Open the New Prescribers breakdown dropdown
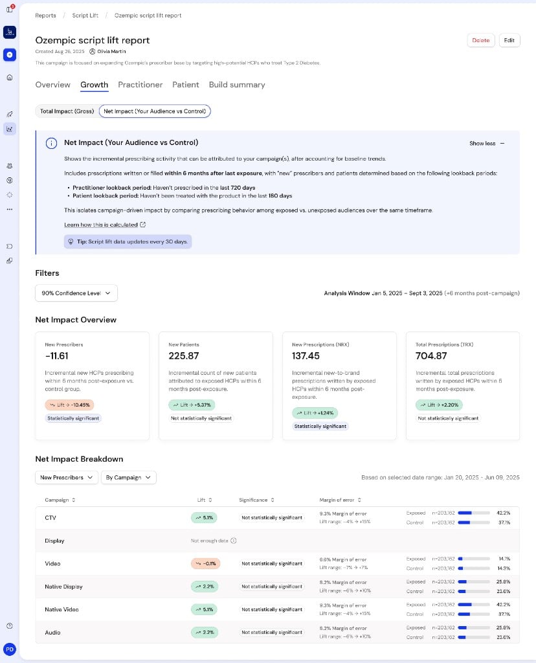Viewport: 536px width, 663px height. click(67, 477)
